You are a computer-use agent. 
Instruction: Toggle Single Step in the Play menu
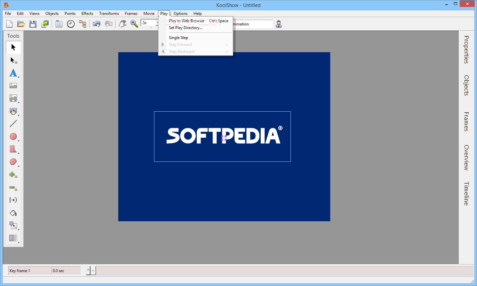pyautogui.click(x=196, y=38)
